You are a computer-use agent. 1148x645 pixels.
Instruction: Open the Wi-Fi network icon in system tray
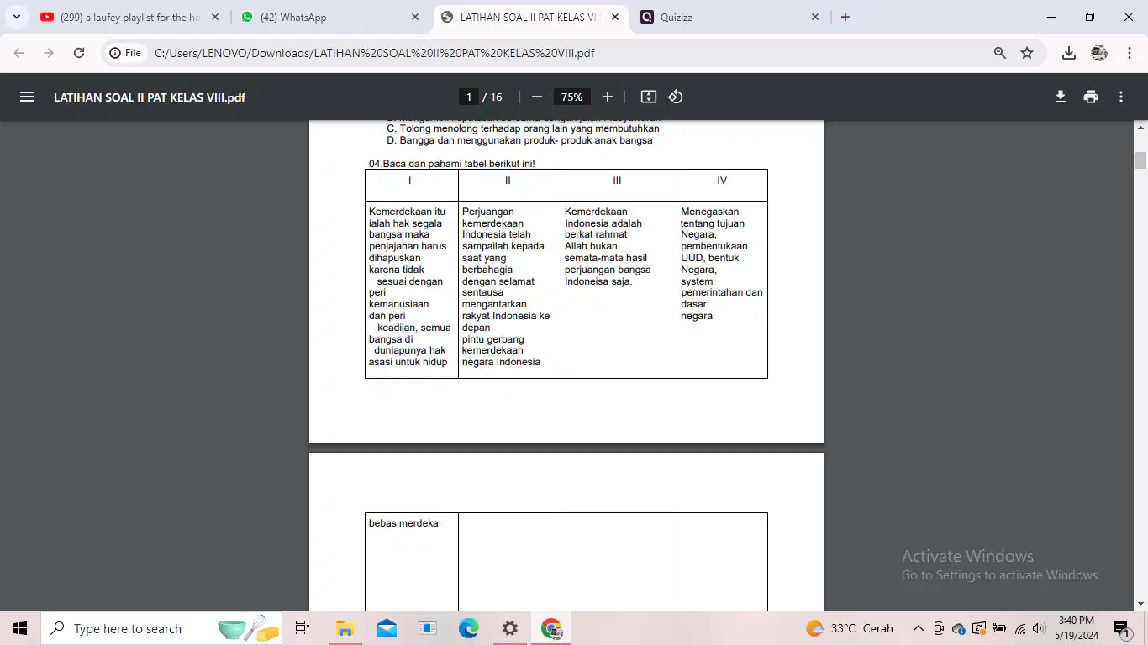click(x=1020, y=628)
